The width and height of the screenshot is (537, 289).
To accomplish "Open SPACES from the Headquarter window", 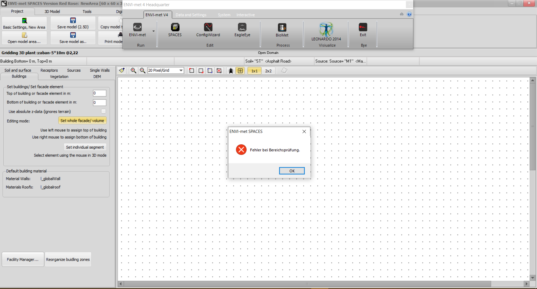I will tap(175, 30).
